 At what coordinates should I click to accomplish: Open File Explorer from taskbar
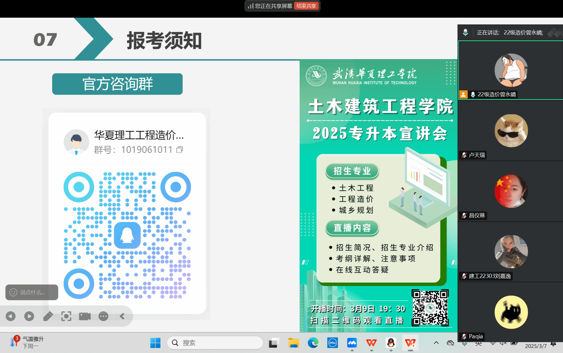coord(293,343)
